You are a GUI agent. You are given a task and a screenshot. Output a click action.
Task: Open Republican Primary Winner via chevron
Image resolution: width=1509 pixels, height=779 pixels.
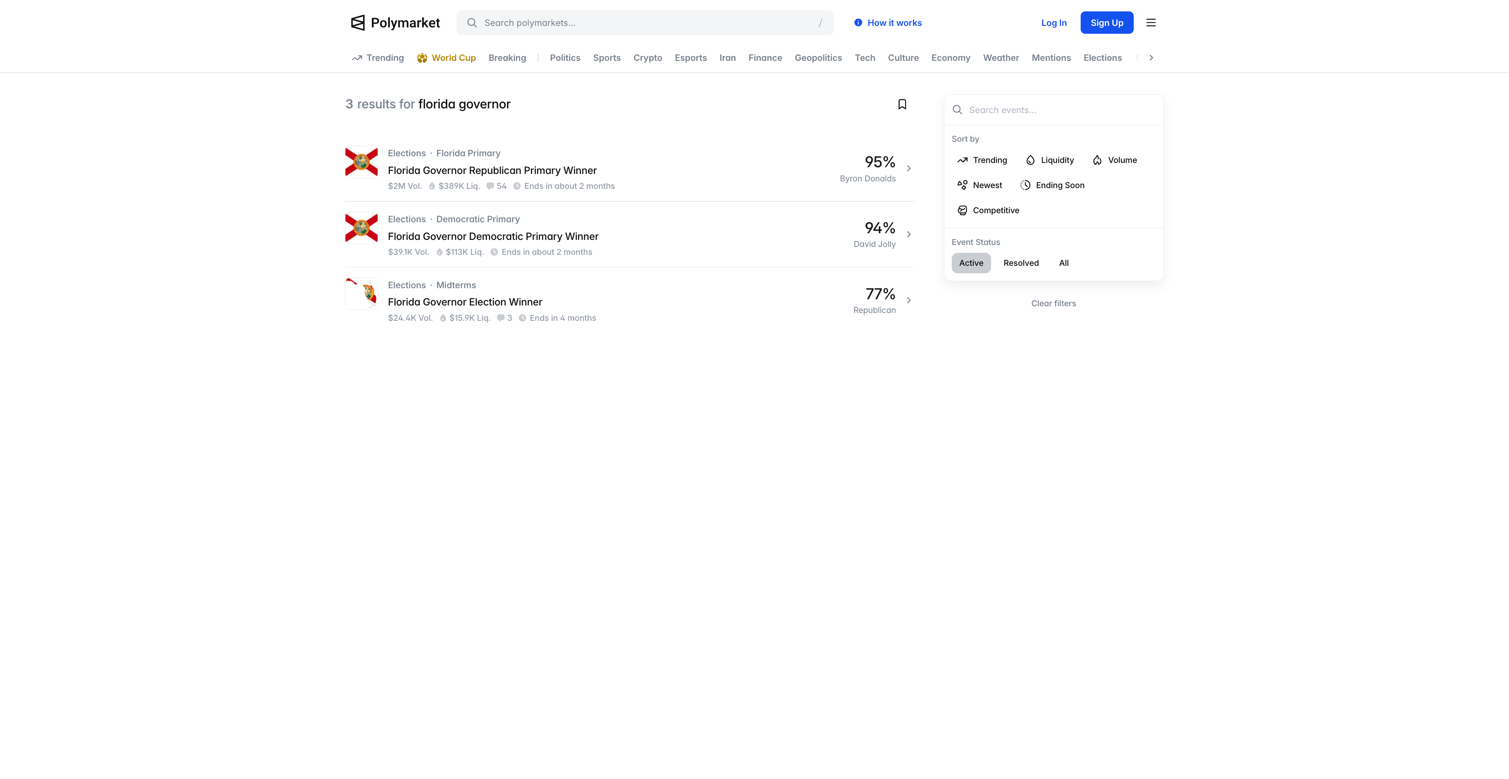point(909,168)
